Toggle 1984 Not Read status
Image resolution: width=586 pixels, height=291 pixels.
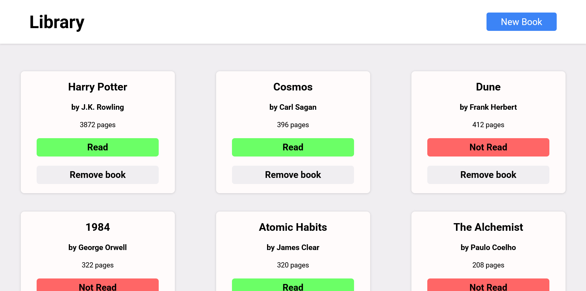(x=98, y=285)
